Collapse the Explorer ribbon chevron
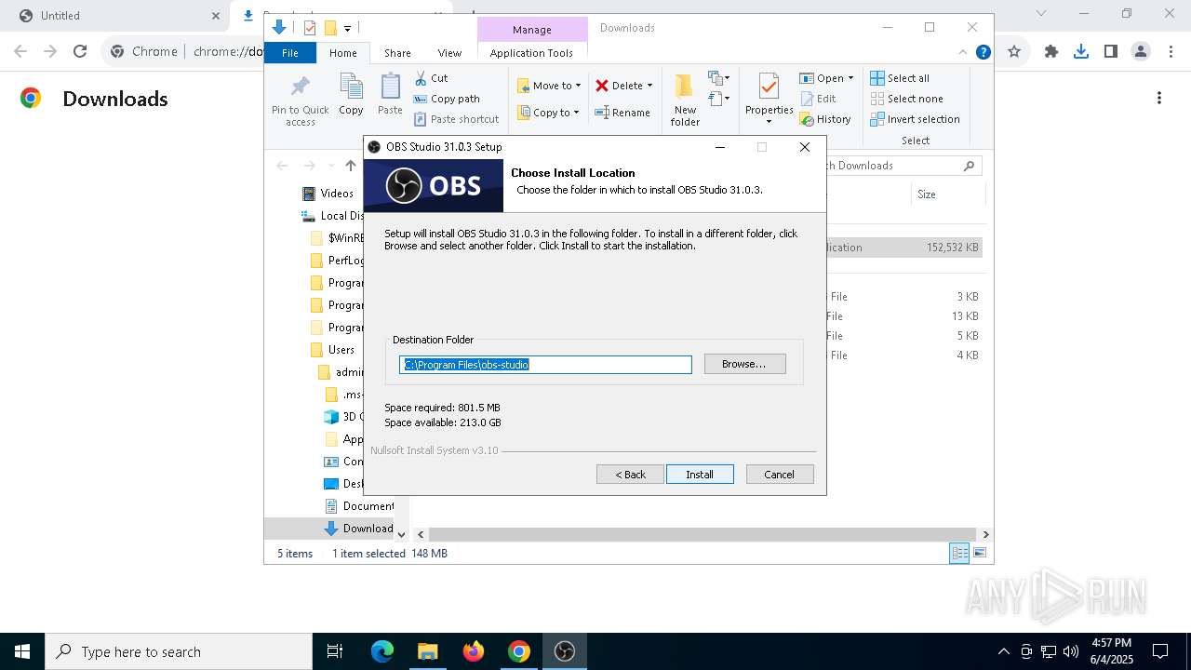Image resolution: width=1191 pixels, height=670 pixels. [x=963, y=52]
